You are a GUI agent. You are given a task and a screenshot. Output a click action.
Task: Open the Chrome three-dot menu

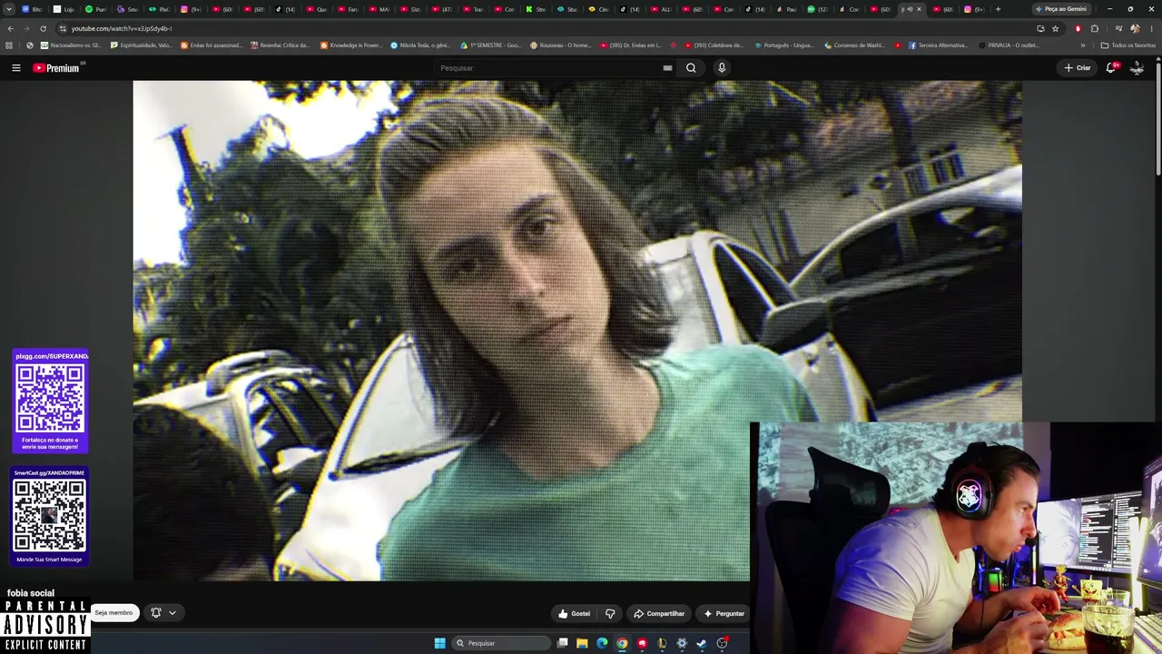[x=1151, y=28]
